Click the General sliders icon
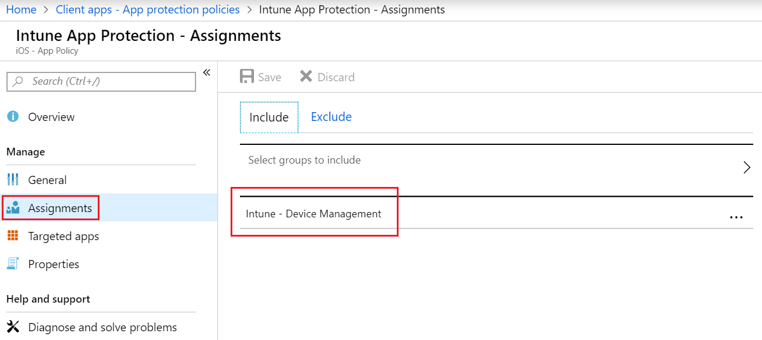Image resolution: width=762 pixels, height=340 pixels. click(x=13, y=179)
